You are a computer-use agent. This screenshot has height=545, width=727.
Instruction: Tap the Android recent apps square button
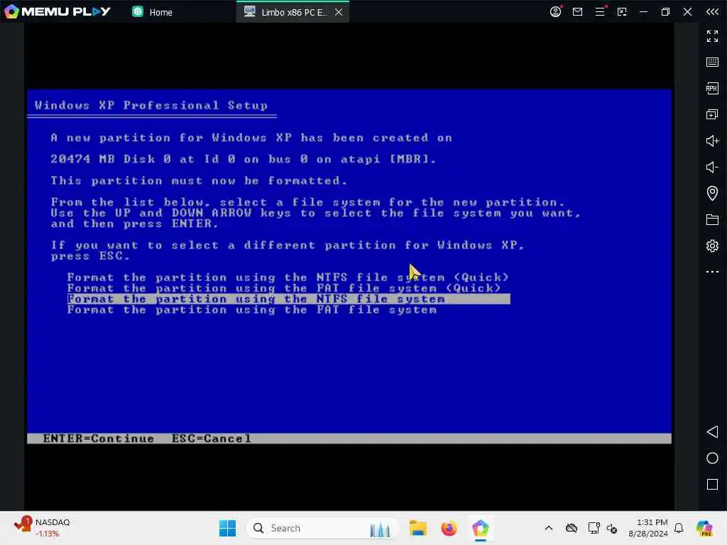pos(712,484)
